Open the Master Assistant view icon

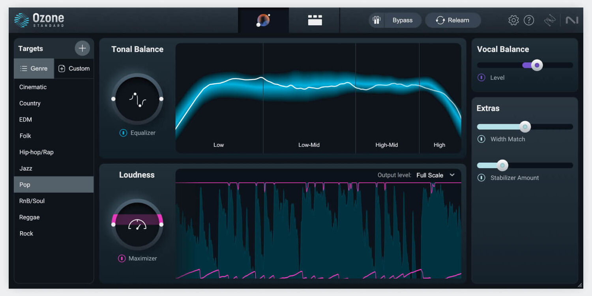(x=263, y=20)
